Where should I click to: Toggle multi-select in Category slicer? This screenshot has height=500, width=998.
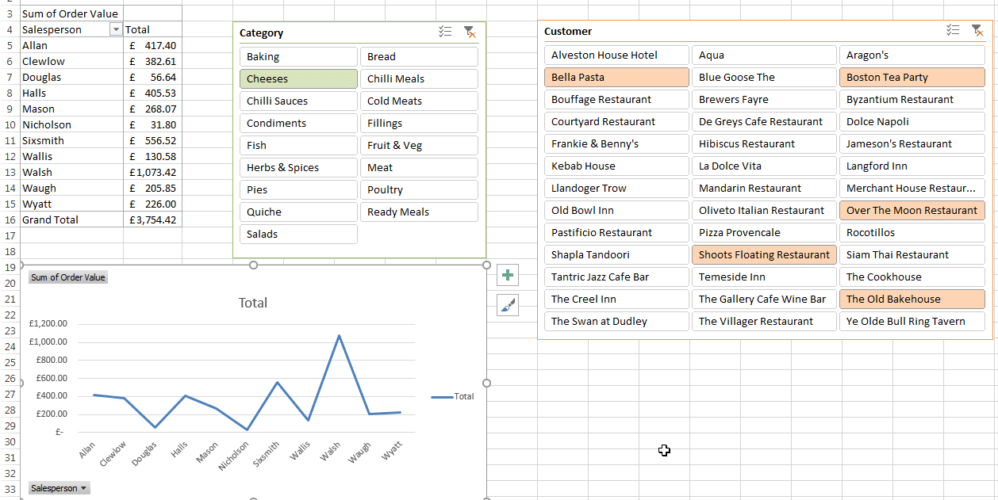(445, 32)
